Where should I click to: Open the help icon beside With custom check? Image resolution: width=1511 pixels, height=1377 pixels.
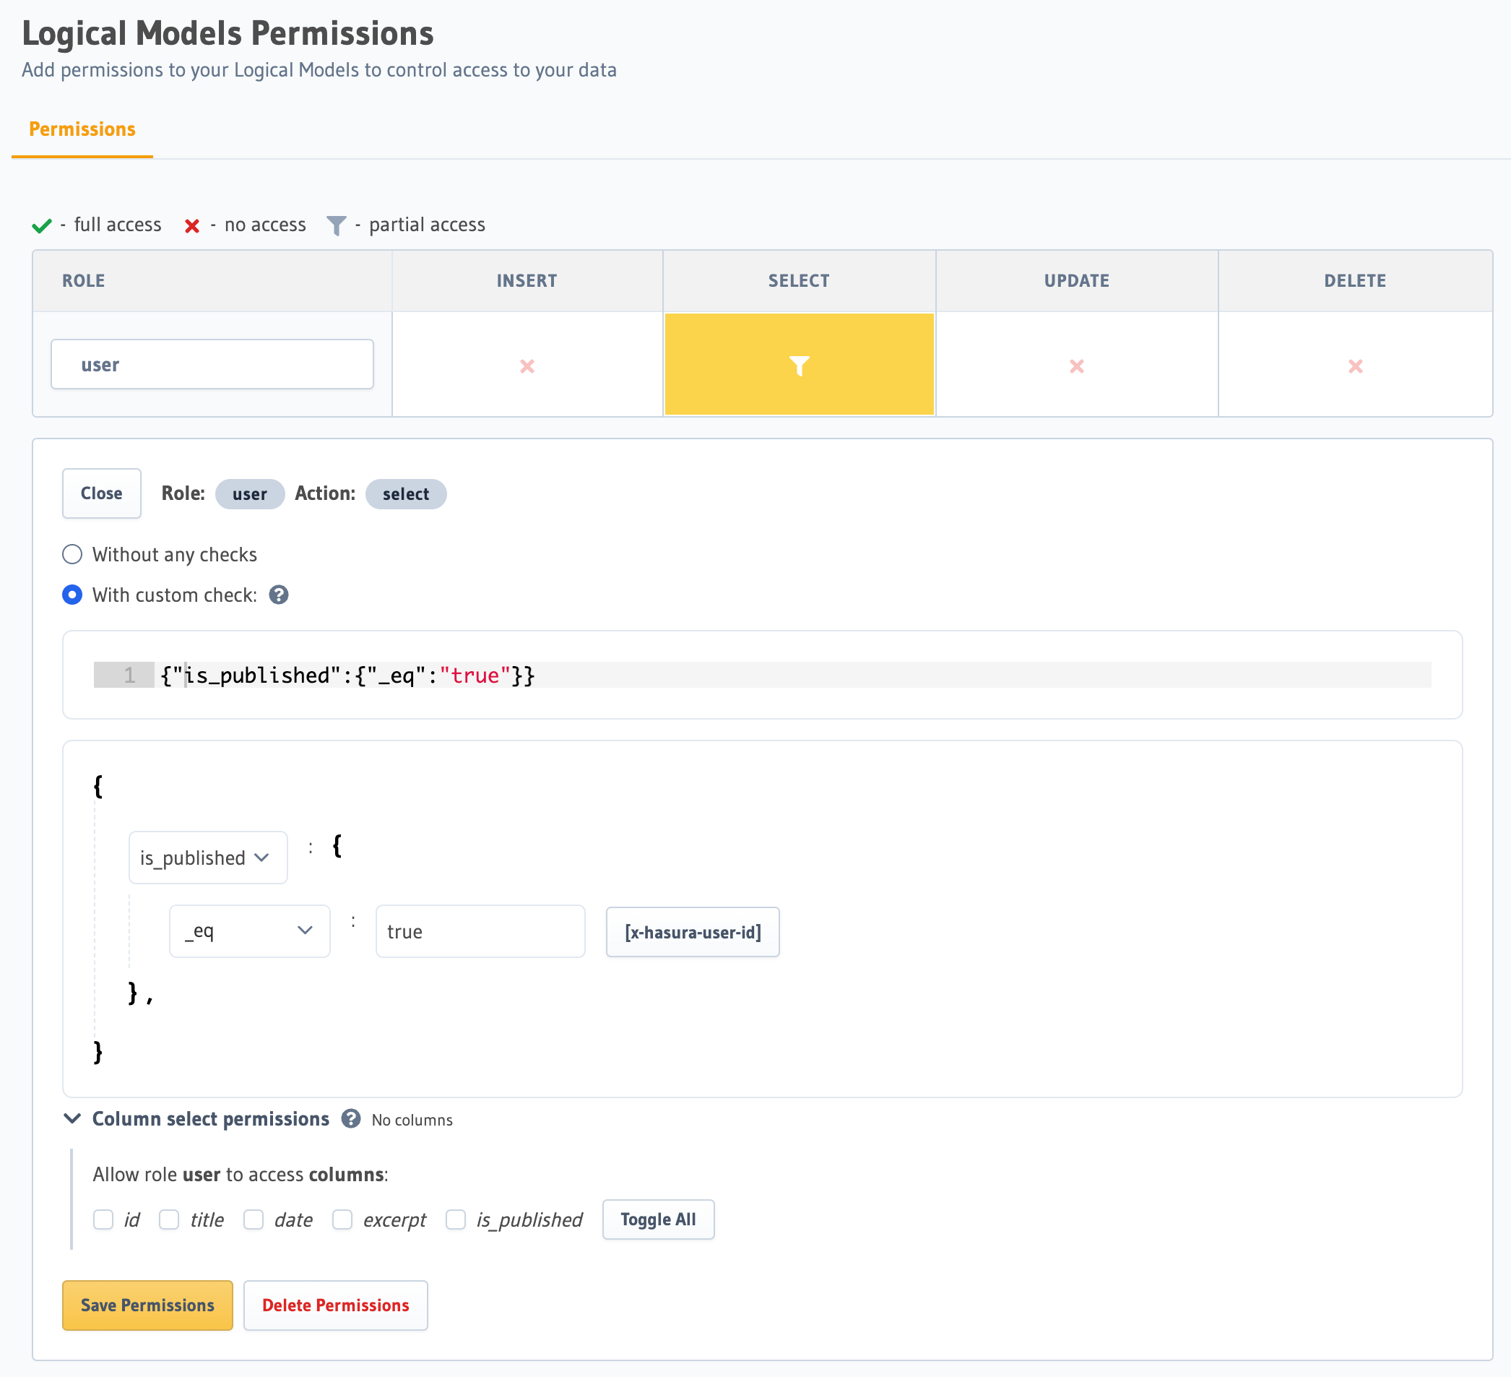click(x=278, y=595)
